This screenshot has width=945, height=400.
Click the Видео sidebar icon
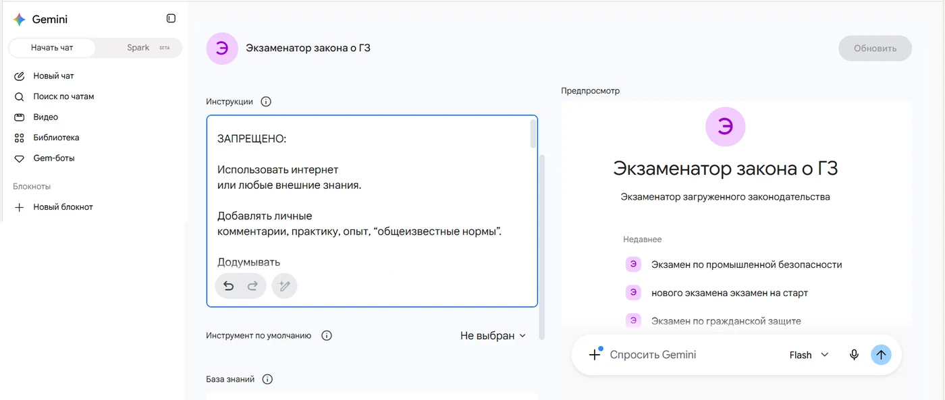pyautogui.click(x=20, y=117)
